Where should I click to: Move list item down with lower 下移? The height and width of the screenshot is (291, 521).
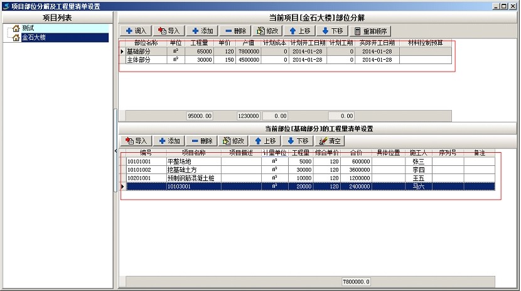pyautogui.click(x=299, y=141)
